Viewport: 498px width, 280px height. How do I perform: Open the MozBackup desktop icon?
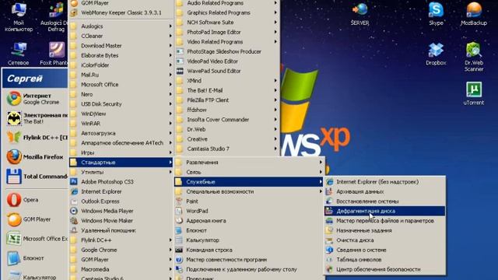click(x=474, y=13)
